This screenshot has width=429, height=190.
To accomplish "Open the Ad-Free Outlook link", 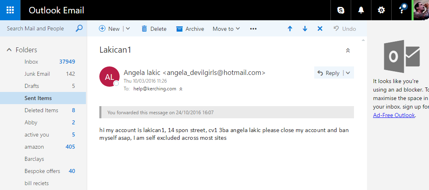I will 394,115.
